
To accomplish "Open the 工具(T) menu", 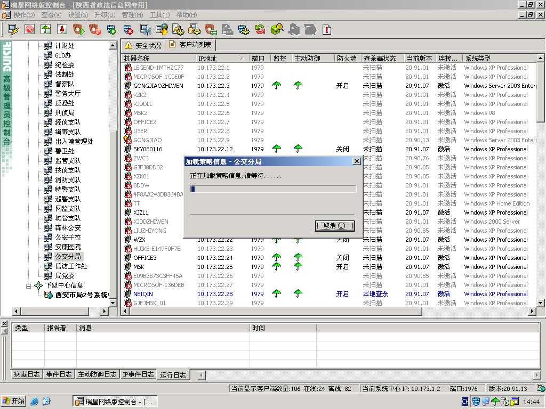I will (159, 15).
